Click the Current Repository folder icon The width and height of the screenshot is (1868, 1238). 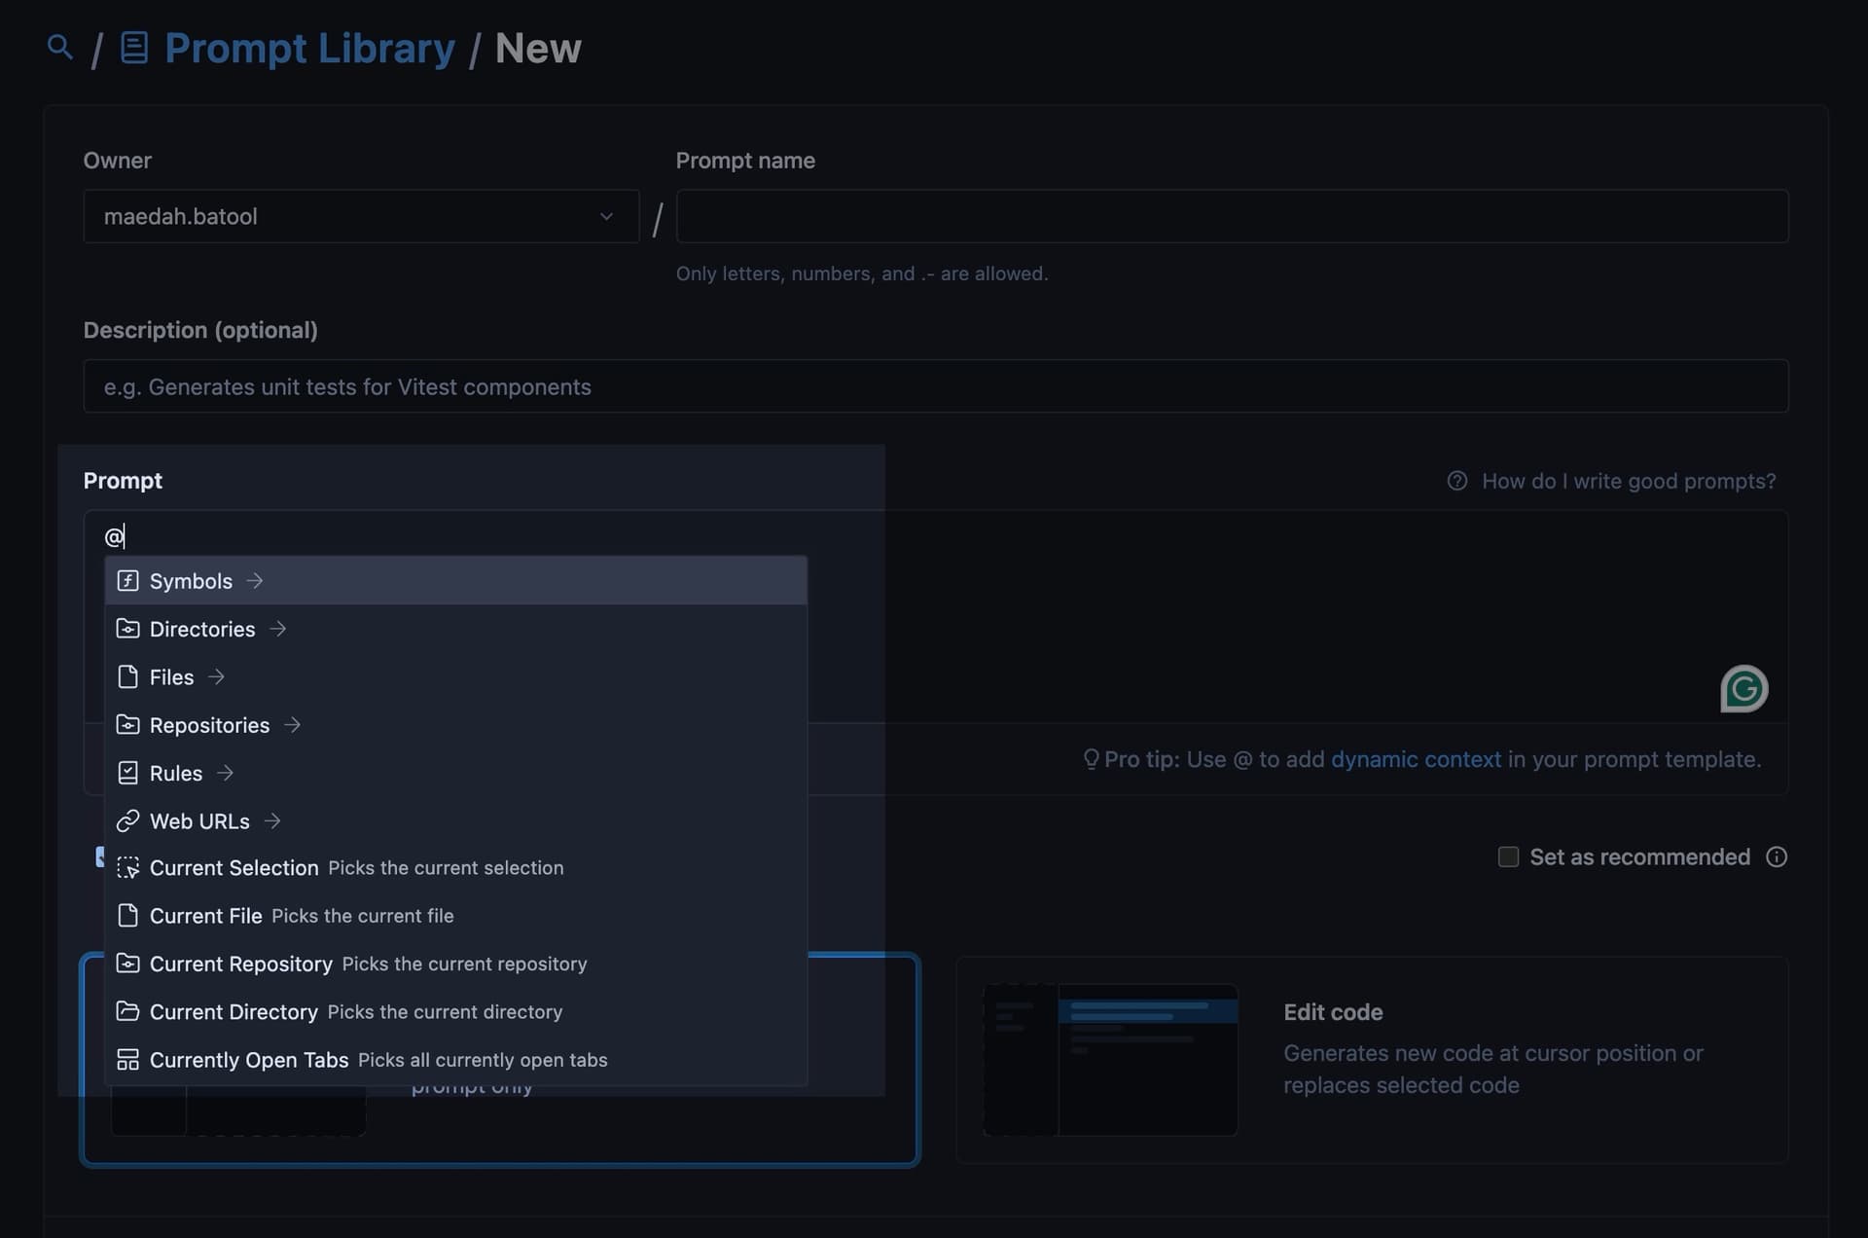tap(127, 964)
